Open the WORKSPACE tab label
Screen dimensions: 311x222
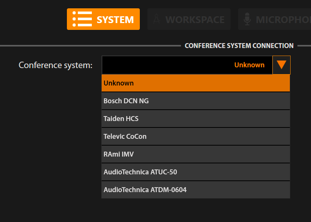195,19
